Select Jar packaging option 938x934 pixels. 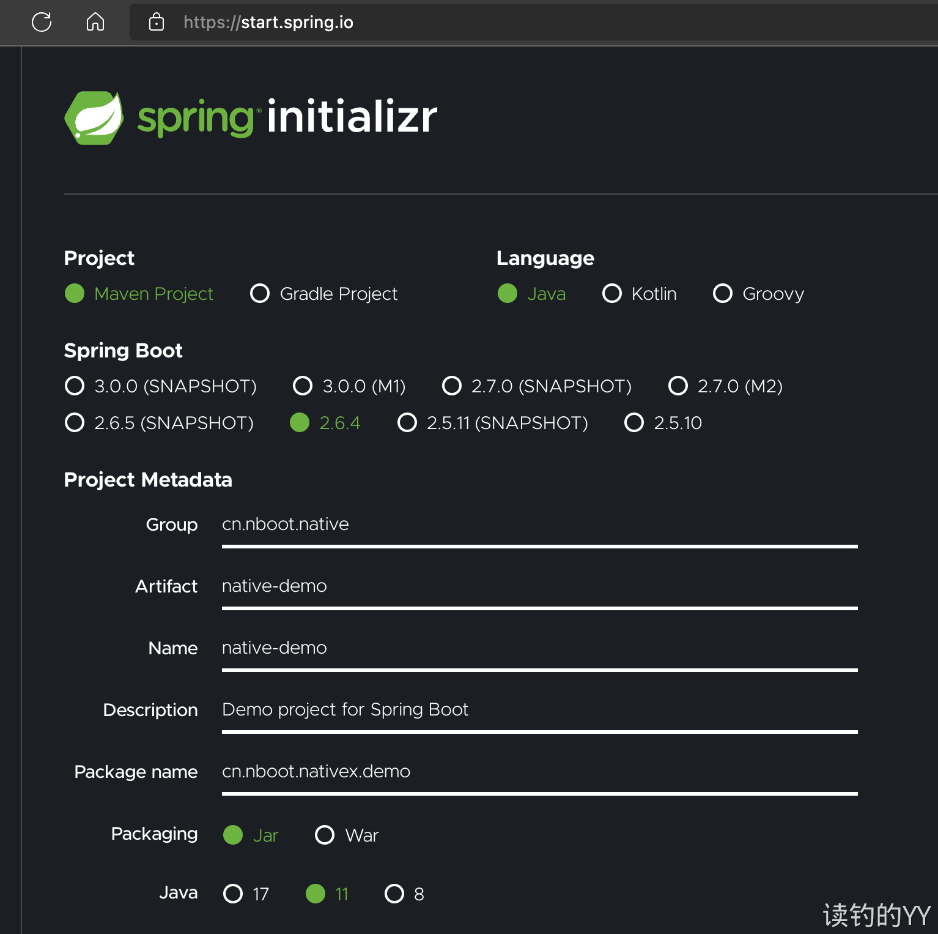pos(251,835)
